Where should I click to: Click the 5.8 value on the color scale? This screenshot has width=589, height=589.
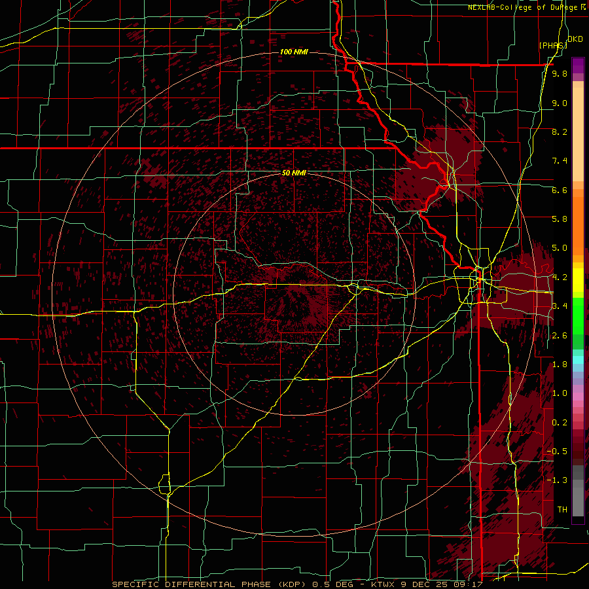[560, 219]
